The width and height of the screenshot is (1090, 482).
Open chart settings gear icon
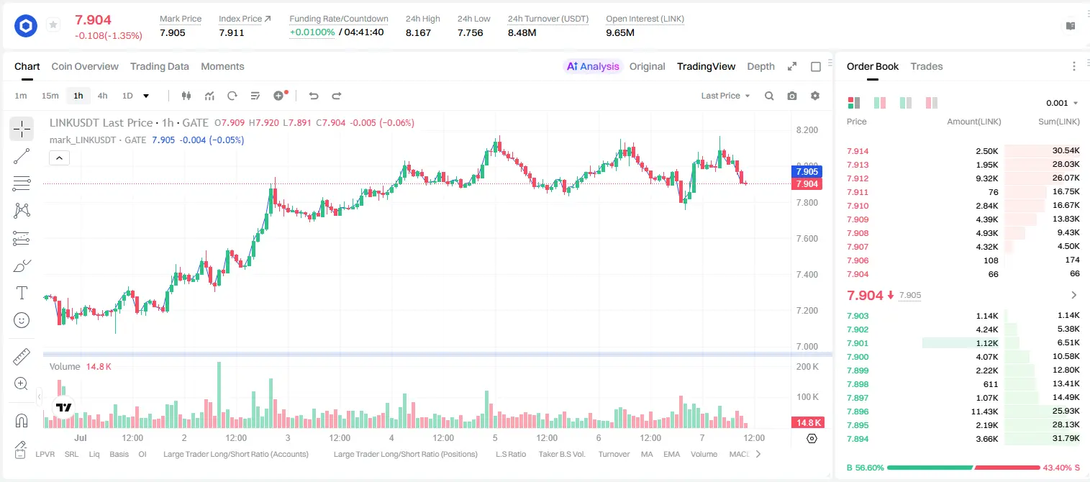pos(815,96)
